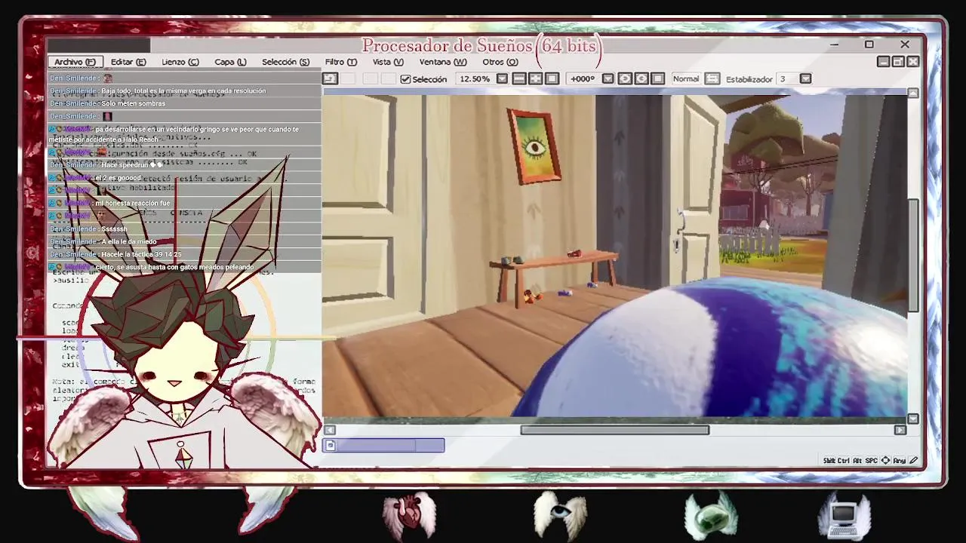Click the Alt key indicator in the status bar

point(857,461)
